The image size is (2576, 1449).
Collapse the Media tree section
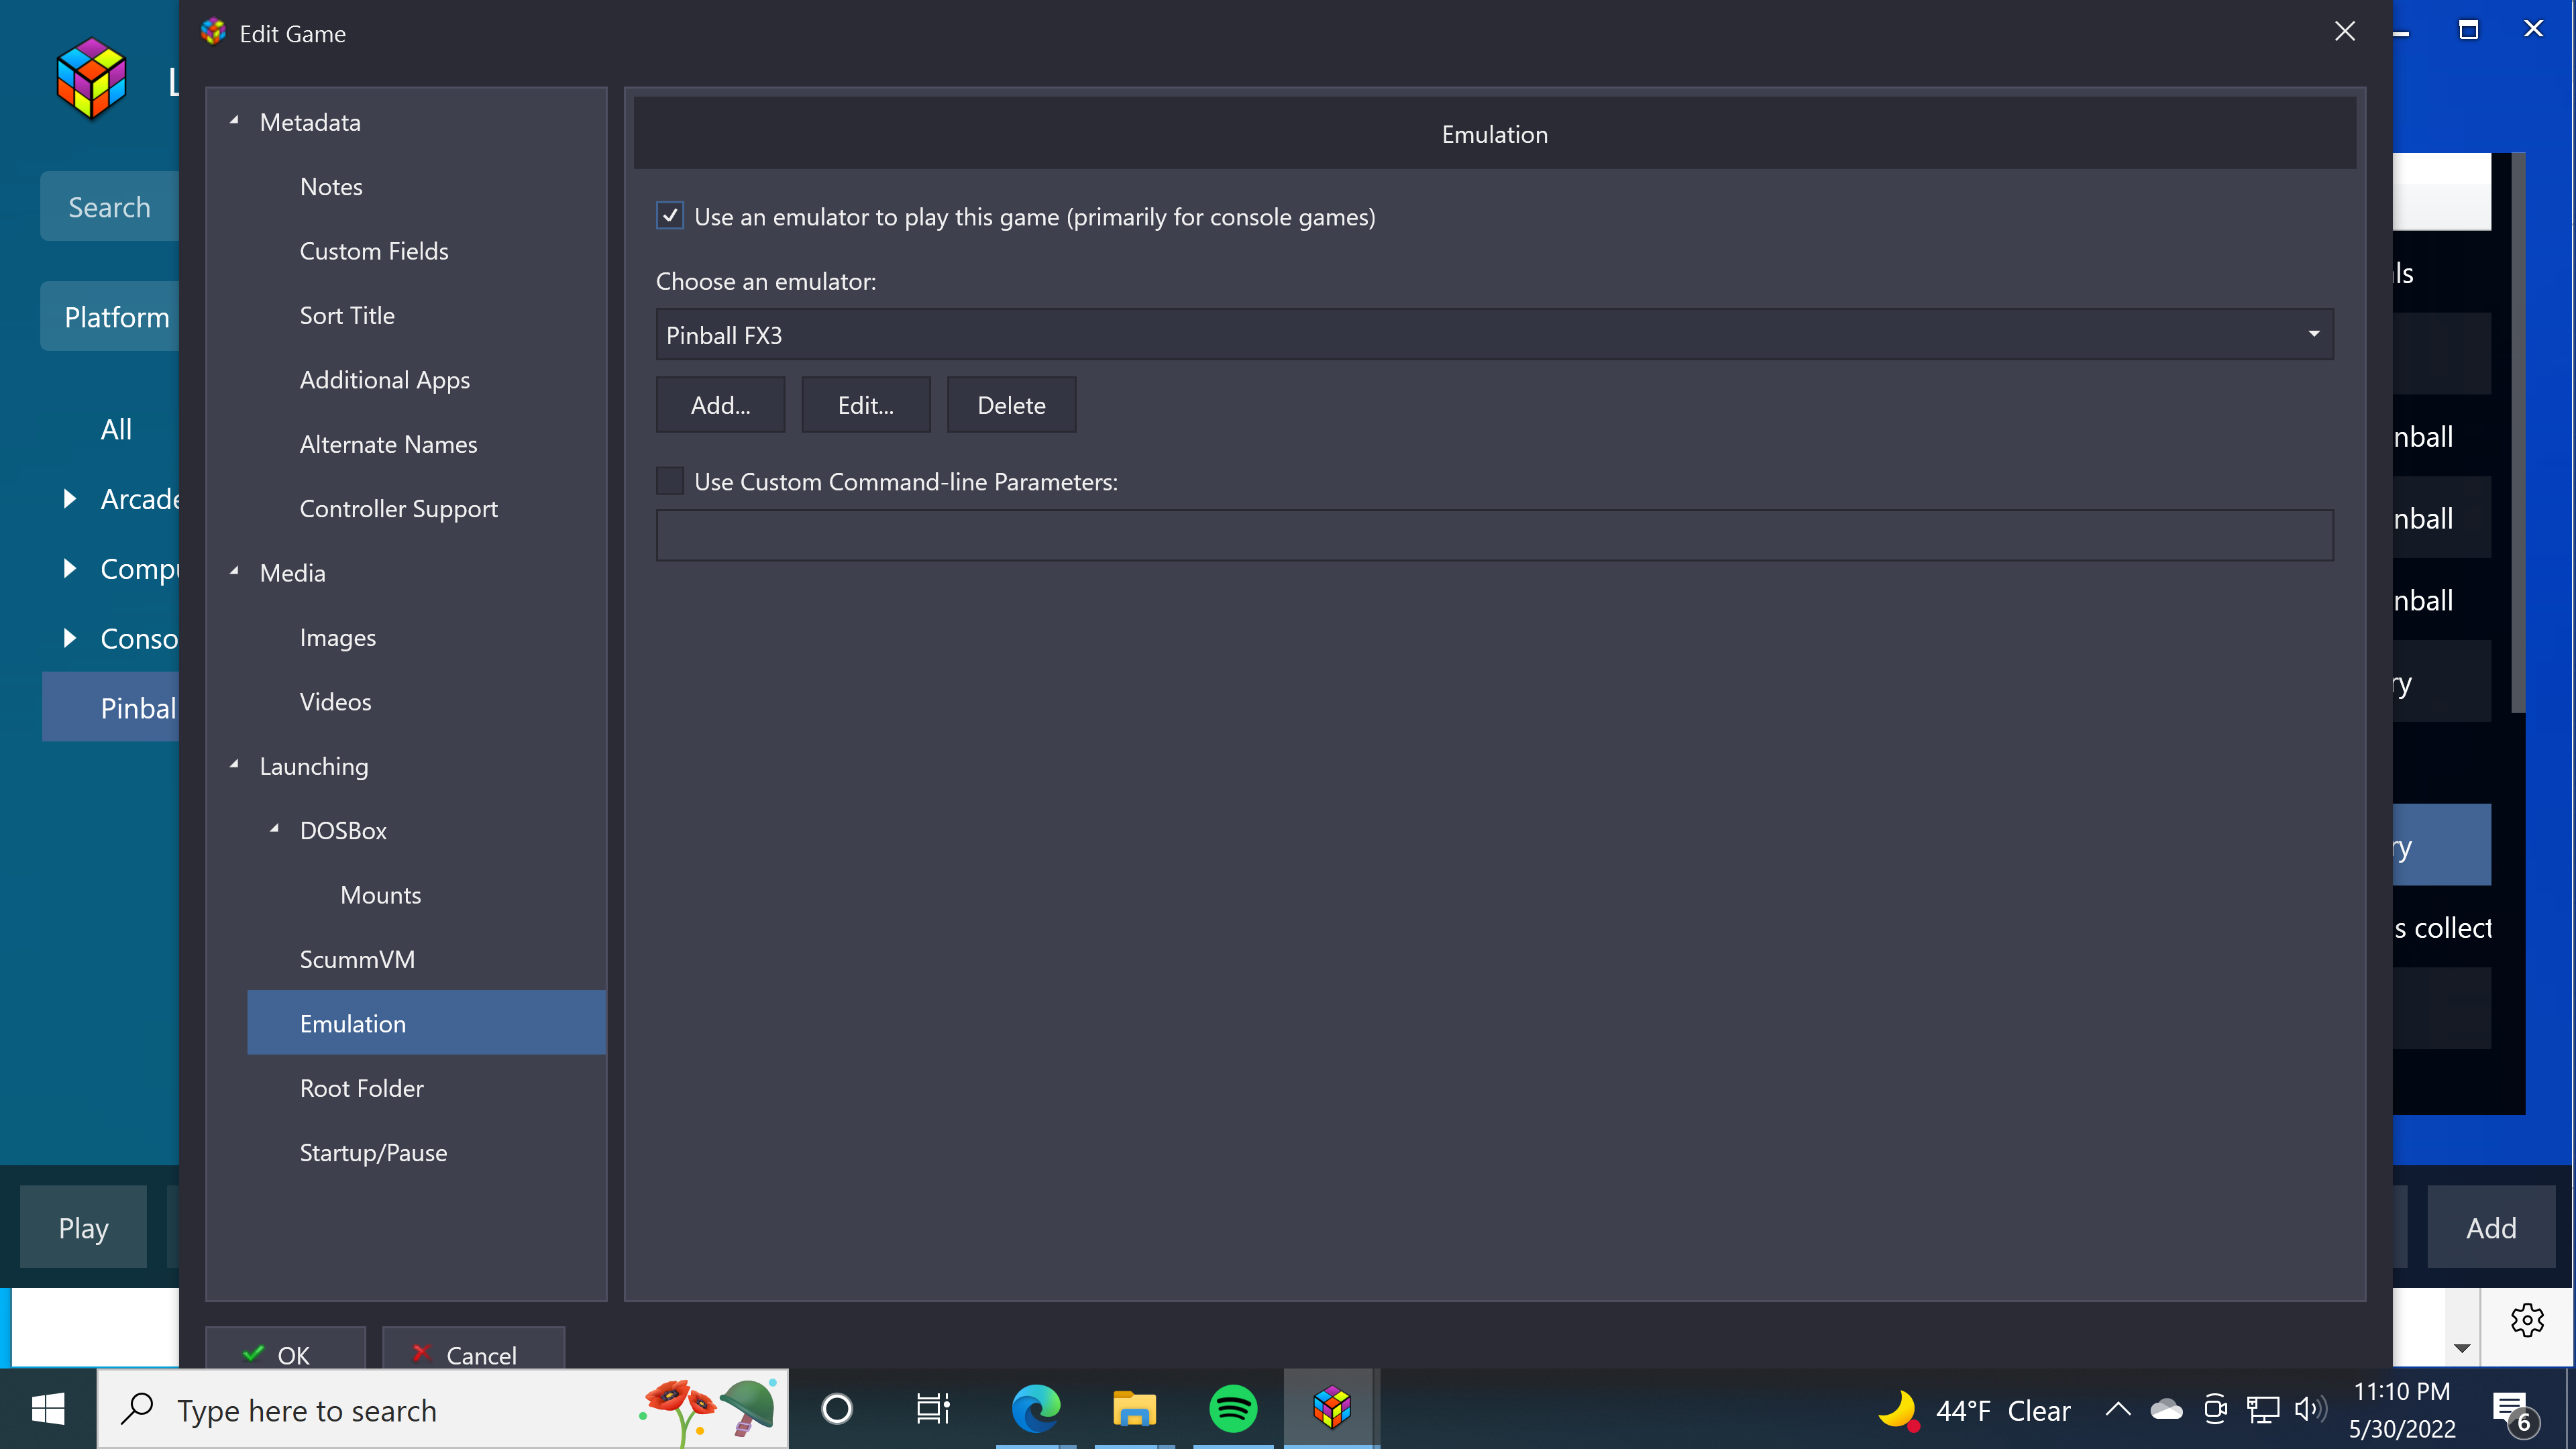pyautogui.click(x=234, y=572)
